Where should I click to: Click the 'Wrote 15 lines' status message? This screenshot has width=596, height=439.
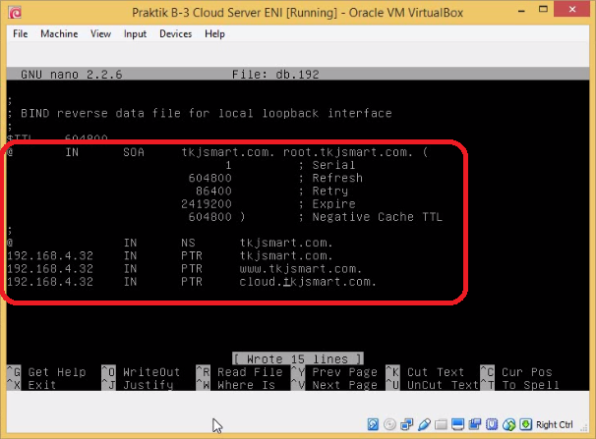[x=298, y=358]
